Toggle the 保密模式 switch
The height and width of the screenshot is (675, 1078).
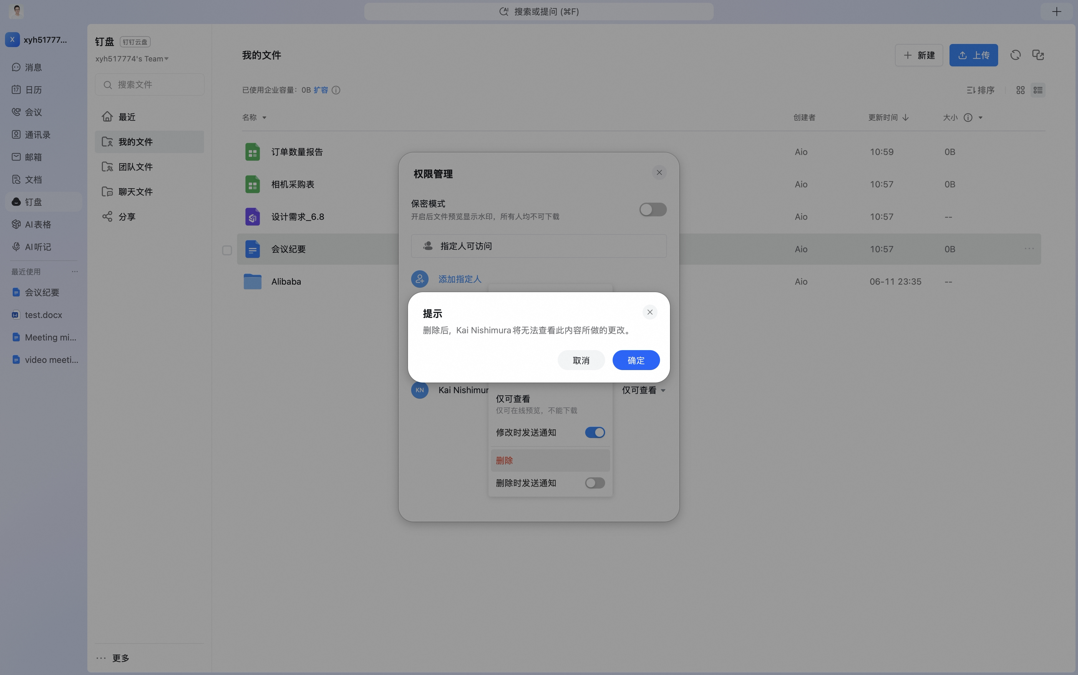click(653, 210)
